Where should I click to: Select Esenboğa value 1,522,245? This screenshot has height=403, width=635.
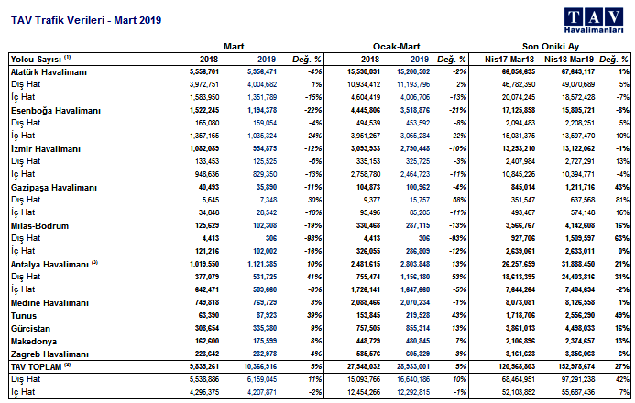pyautogui.click(x=204, y=110)
